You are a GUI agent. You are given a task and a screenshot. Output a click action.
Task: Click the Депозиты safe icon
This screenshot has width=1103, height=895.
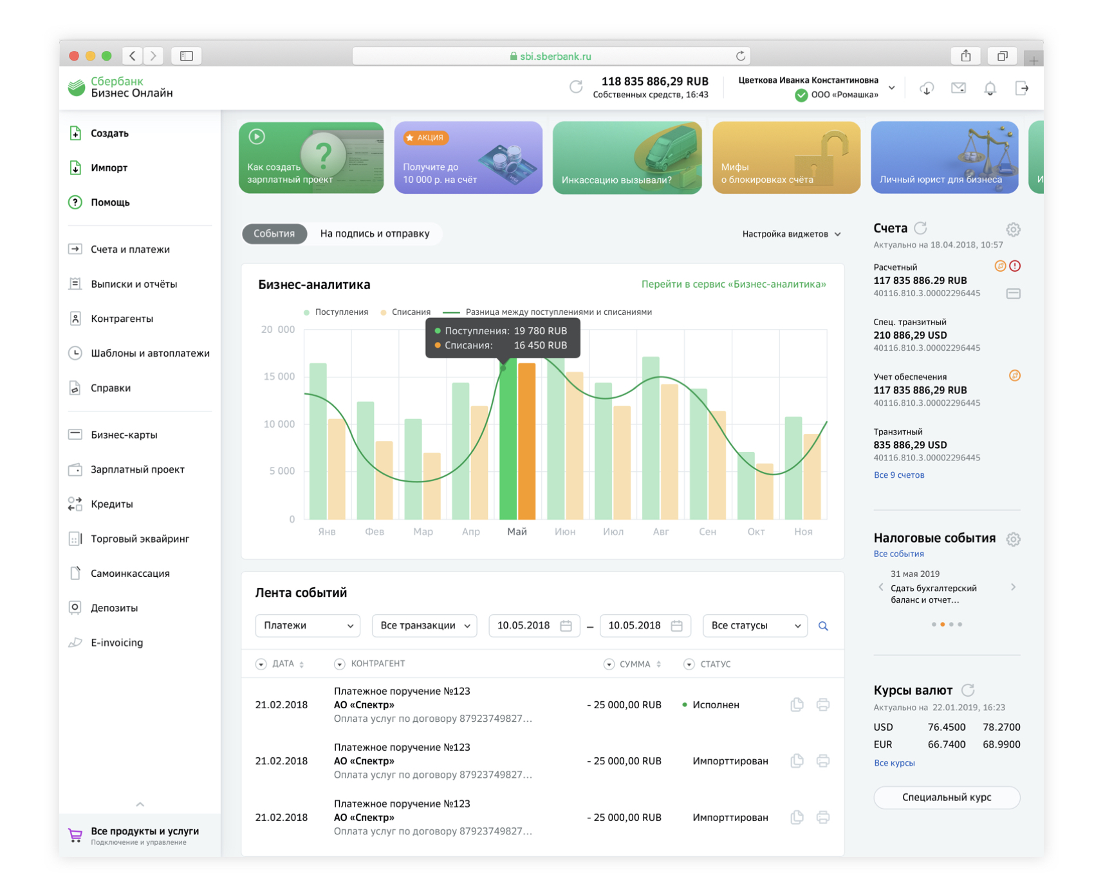coord(75,608)
